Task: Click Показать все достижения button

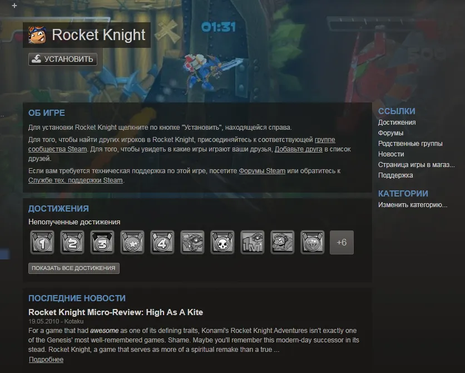Action: pyautogui.click(x=74, y=268)
